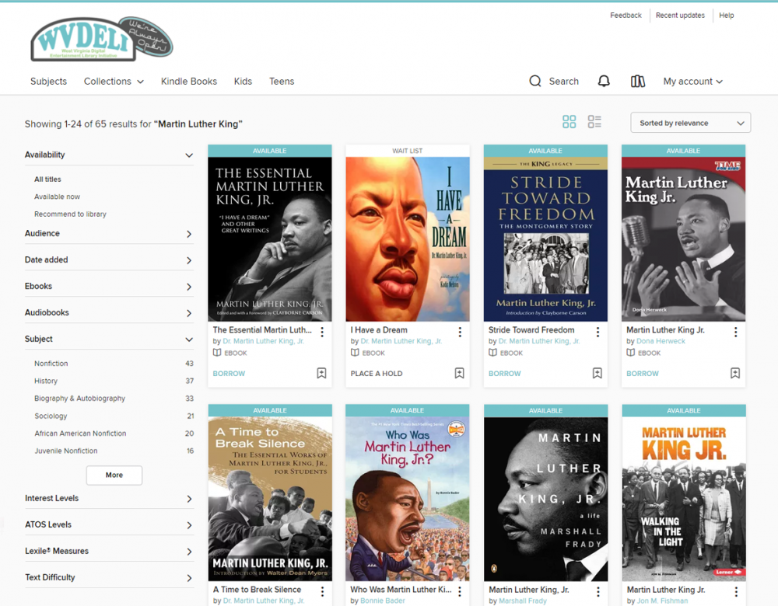
Task: Open the My account dropdown
Action: coord(692,82)
